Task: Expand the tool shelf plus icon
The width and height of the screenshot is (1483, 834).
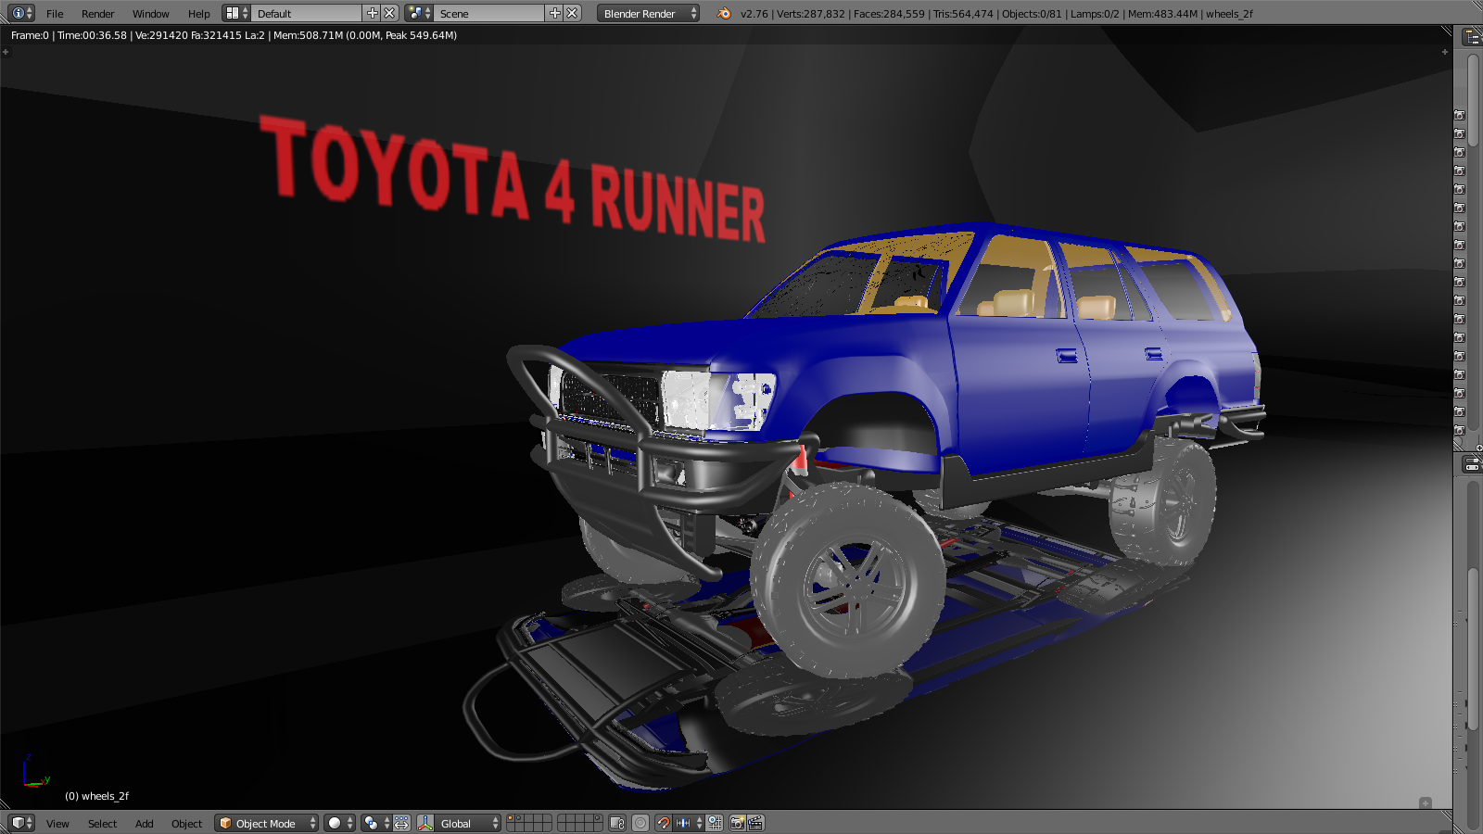Action: [6, 52]
